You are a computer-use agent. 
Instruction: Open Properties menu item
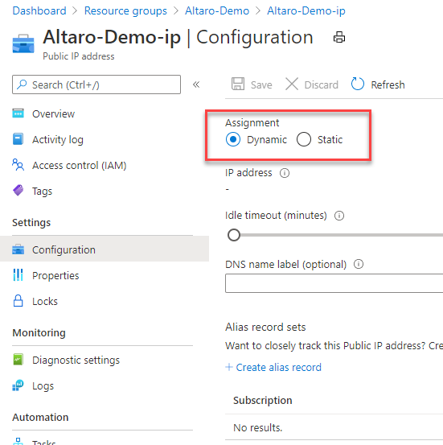point(55,275)
